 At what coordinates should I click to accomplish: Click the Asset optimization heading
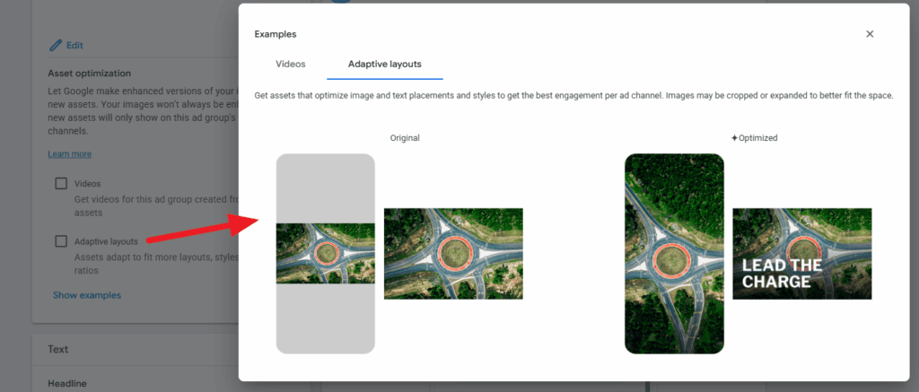click(89, 74)
